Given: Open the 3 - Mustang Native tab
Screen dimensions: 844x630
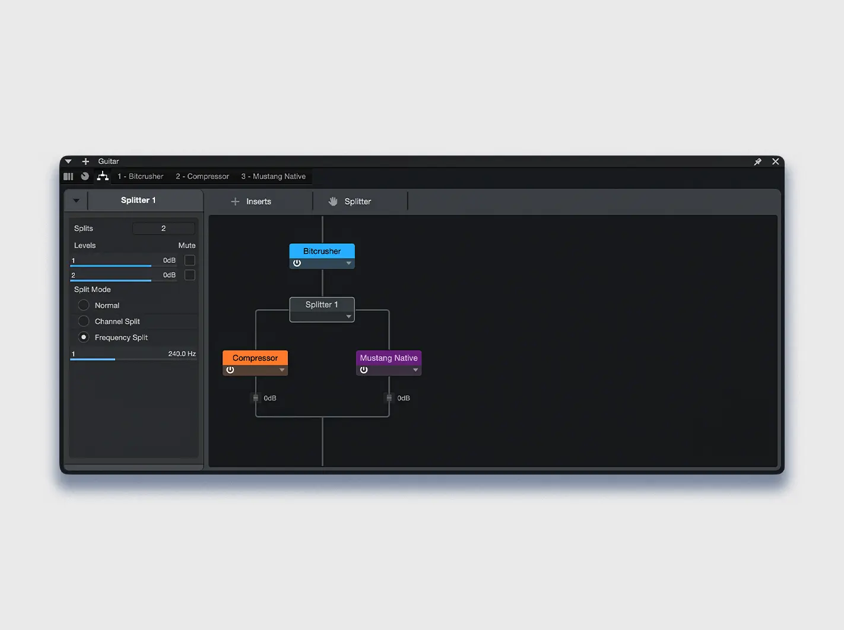Looking at the screenshot, I should pyautogui.click(x=273, y=176).
